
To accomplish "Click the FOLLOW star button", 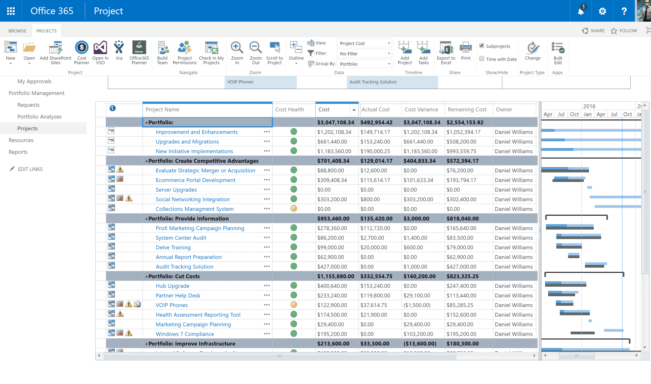I will click(624, 30).
